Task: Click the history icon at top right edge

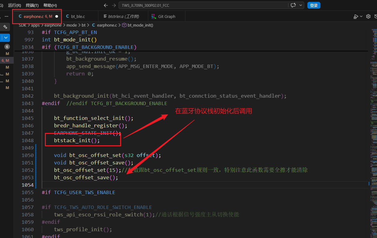Action: click(375, 16)
